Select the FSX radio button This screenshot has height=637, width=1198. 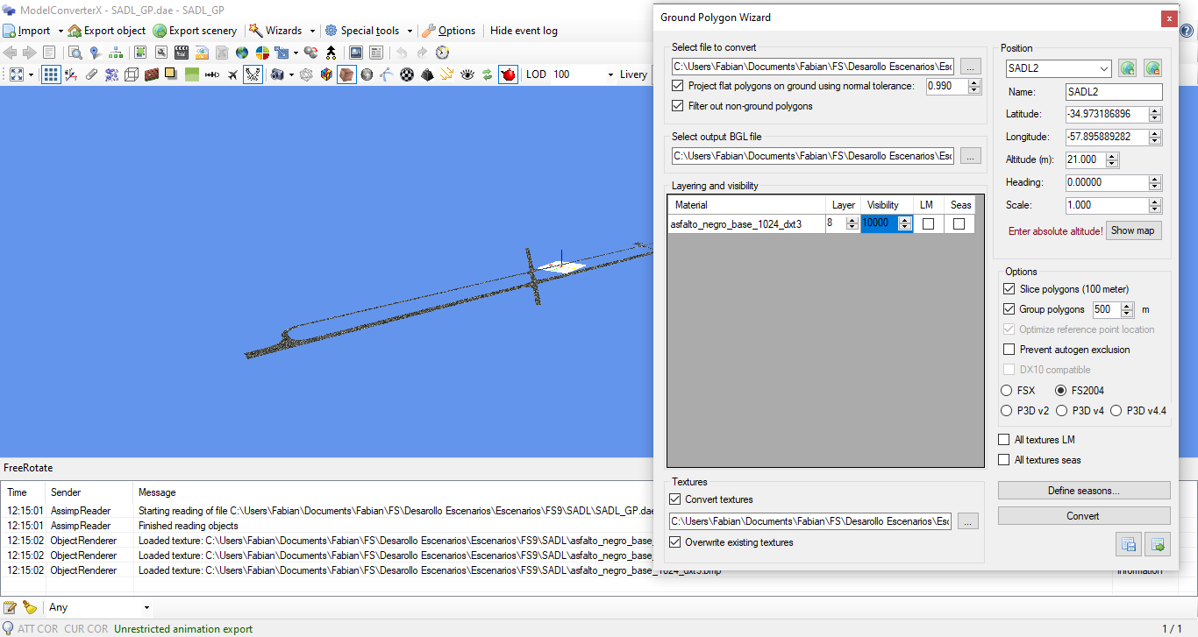[x=1006, y=391]
